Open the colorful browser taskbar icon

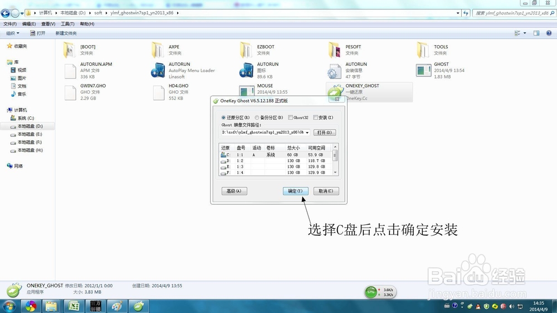point(31,306)
